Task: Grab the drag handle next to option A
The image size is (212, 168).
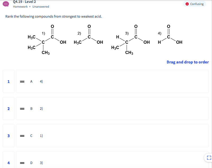Action: 22,81
